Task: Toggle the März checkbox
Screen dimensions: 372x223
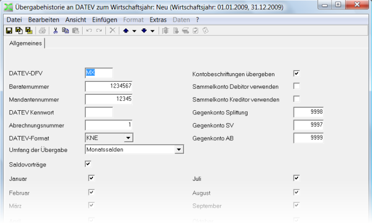Action: point(91,205)
